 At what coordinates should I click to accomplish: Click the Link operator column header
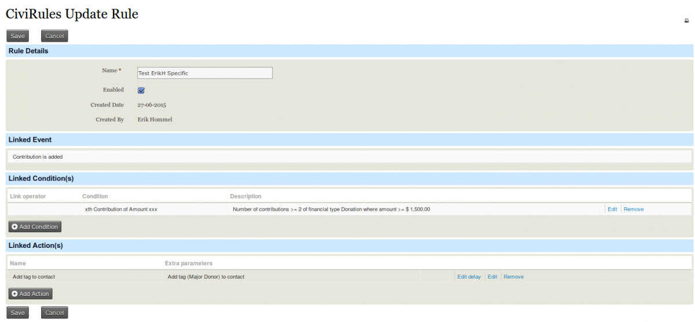(28, 196)
